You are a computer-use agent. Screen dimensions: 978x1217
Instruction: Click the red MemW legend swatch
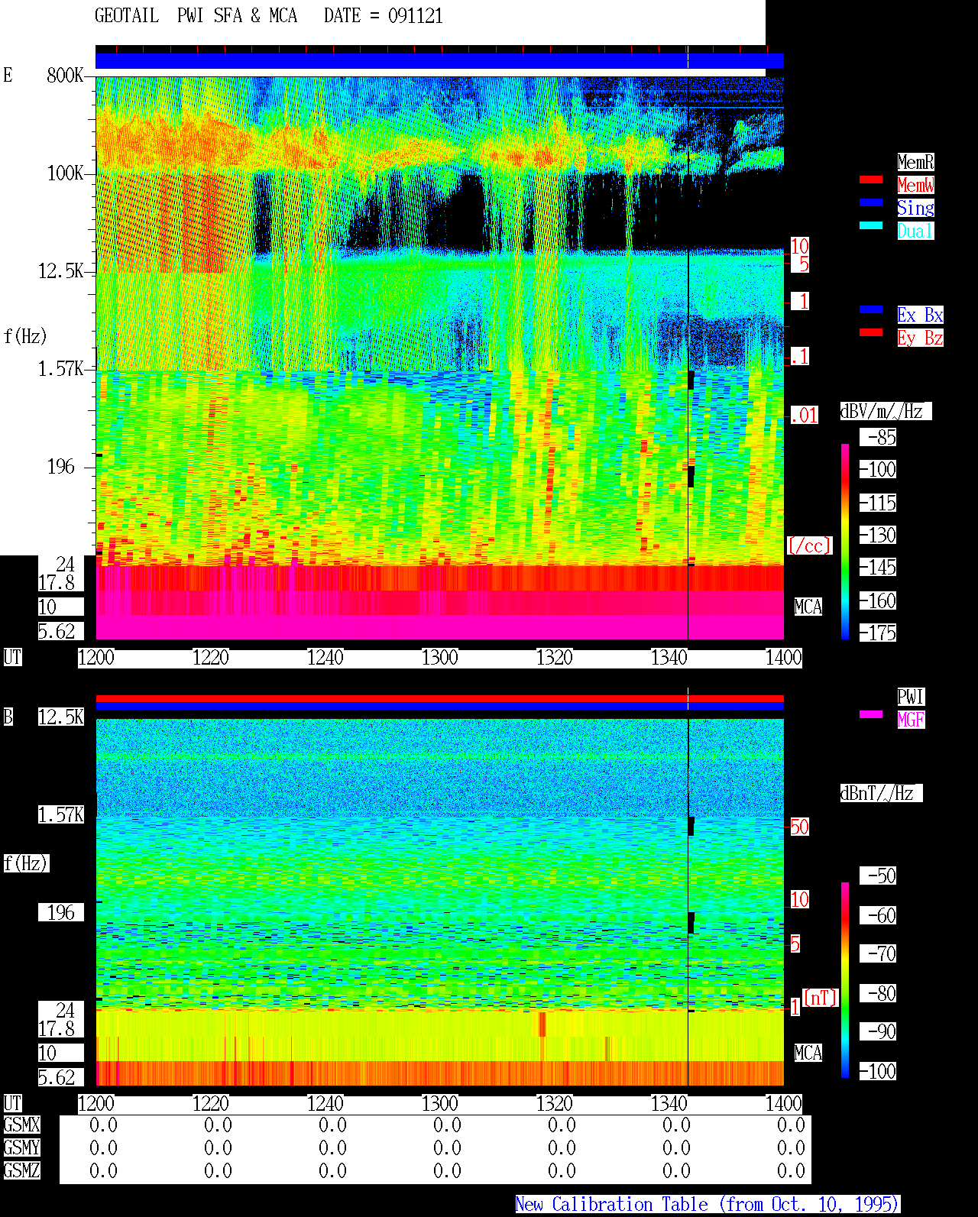[871, 180]
